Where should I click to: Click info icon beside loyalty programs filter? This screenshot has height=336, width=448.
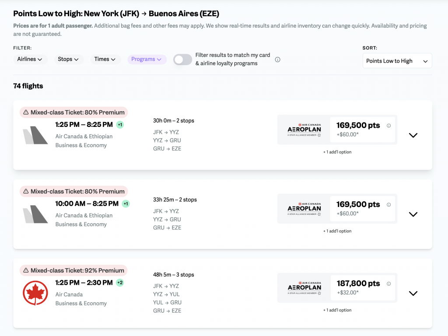point(277,59)
